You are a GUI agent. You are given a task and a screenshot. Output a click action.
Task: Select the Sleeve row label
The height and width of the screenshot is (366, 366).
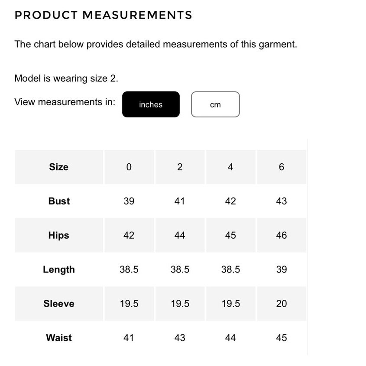click(x=59, y=304)
